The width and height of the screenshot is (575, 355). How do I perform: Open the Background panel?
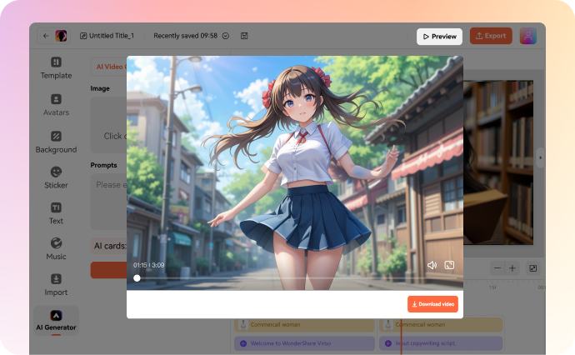click(x=56, y=142)
